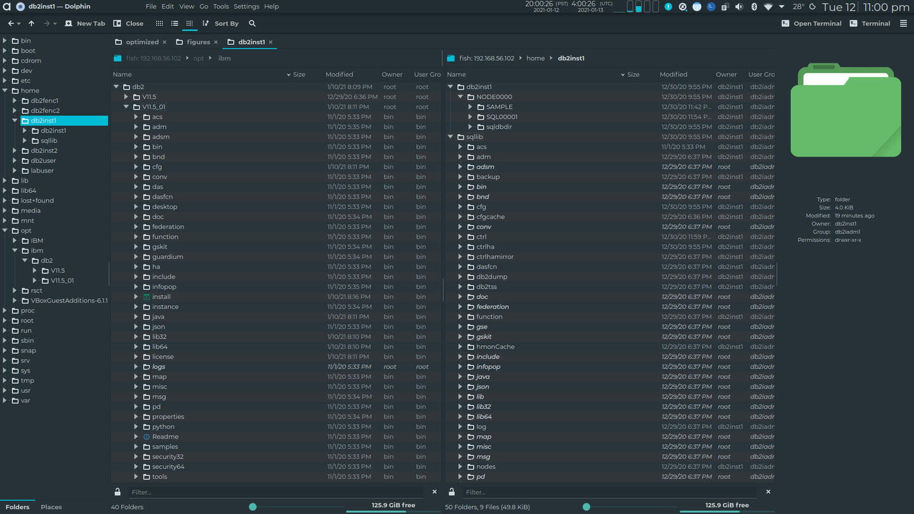914x514 pixels.
Task: Click 'opt' in left pane breadcrumb
Action: pos(199,58)
